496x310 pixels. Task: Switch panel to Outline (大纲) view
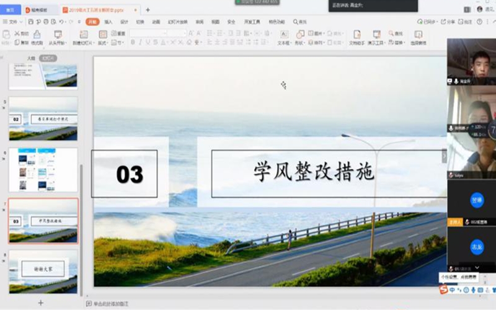pyautogui.click(x=31, y=58)
